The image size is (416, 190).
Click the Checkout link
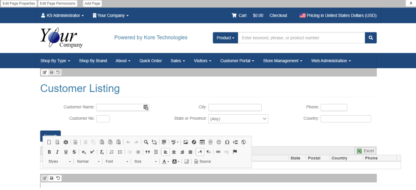278,15
